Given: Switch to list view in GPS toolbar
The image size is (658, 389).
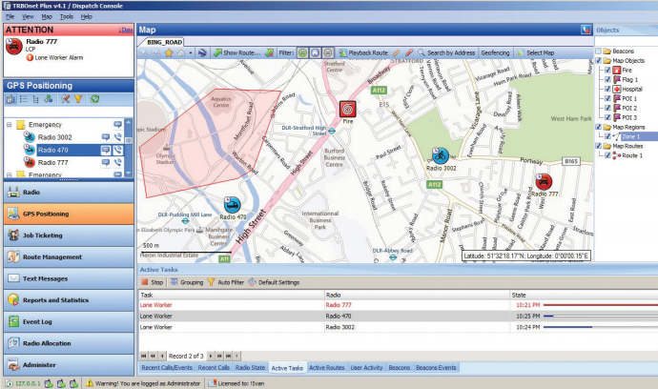Looking at the screenshot, I should [x=24, y=99].
